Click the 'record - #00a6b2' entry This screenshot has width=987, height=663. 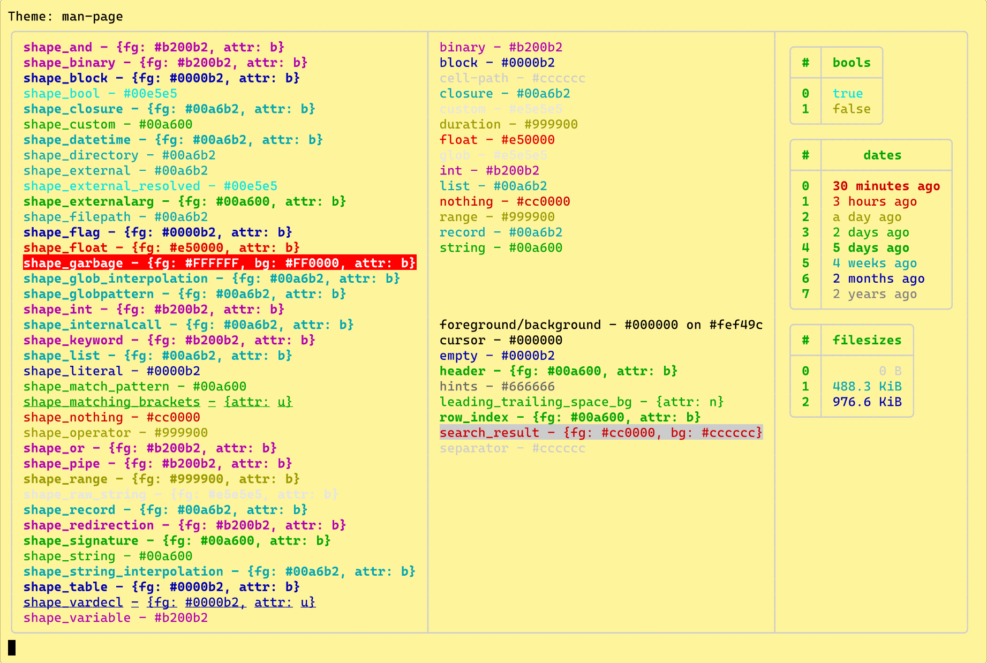pyautogui.click(x=501, y=232)
